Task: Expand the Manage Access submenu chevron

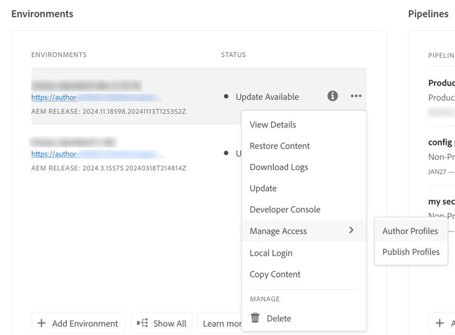Action: pos(351,231)
